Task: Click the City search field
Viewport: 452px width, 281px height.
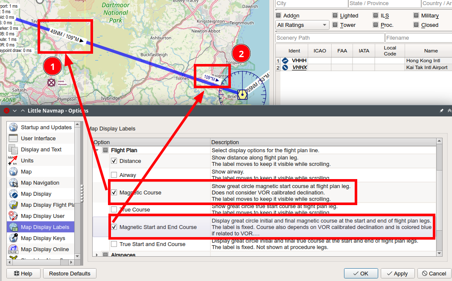Action: tap(312, 3)
